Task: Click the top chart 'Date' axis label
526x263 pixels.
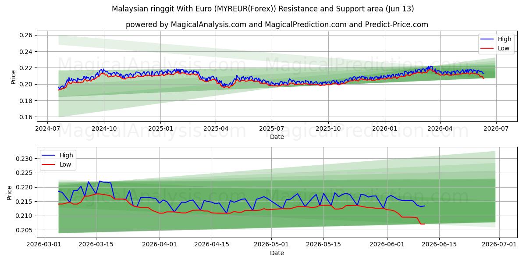Action: tap(277, 137)
